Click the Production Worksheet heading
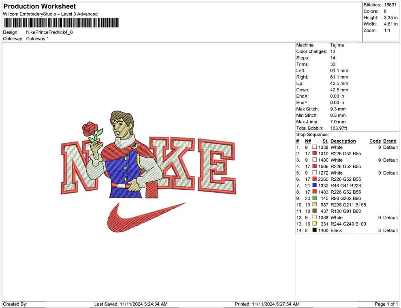Viewport: 401px width, 308px height. (39, 6)
